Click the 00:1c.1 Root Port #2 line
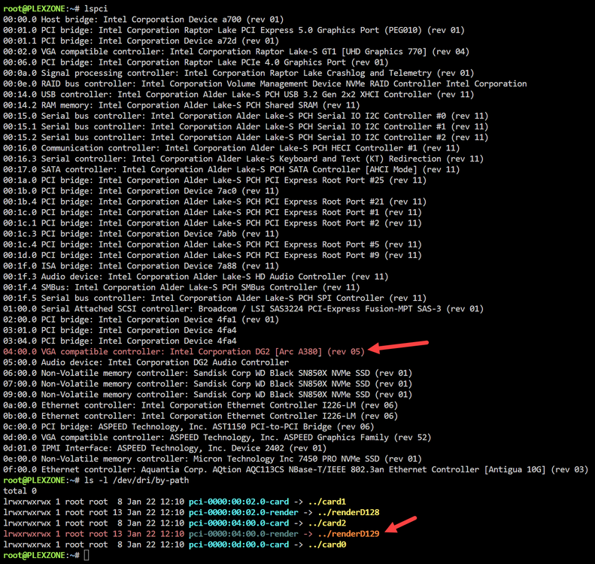Screen dimensions: 595x564 212,223
